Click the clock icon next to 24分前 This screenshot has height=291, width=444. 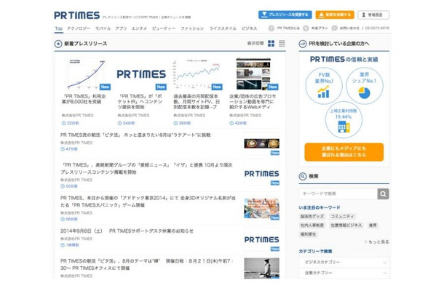pyautogui.click(x=120, y=123)
